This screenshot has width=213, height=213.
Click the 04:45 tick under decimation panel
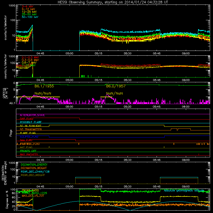[40, 187]
